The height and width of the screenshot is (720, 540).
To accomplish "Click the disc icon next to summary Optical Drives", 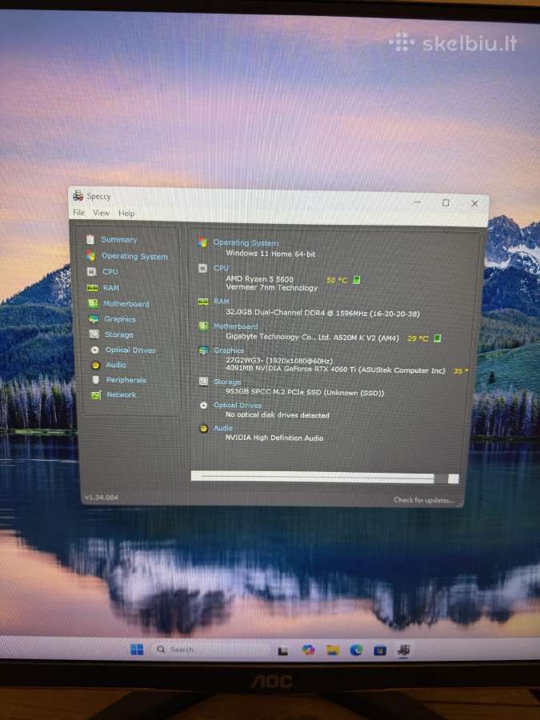I will coord(204,406).
